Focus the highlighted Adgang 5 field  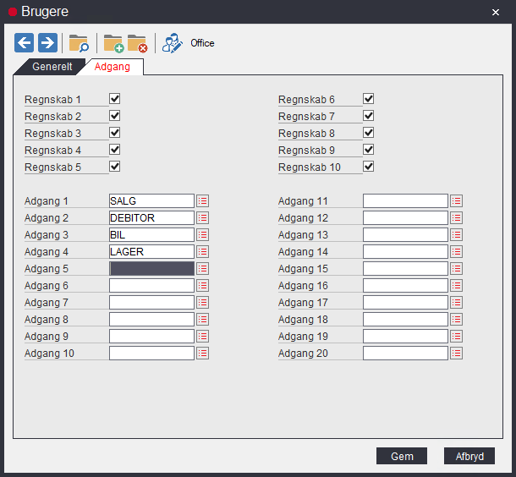coord(151,268)
